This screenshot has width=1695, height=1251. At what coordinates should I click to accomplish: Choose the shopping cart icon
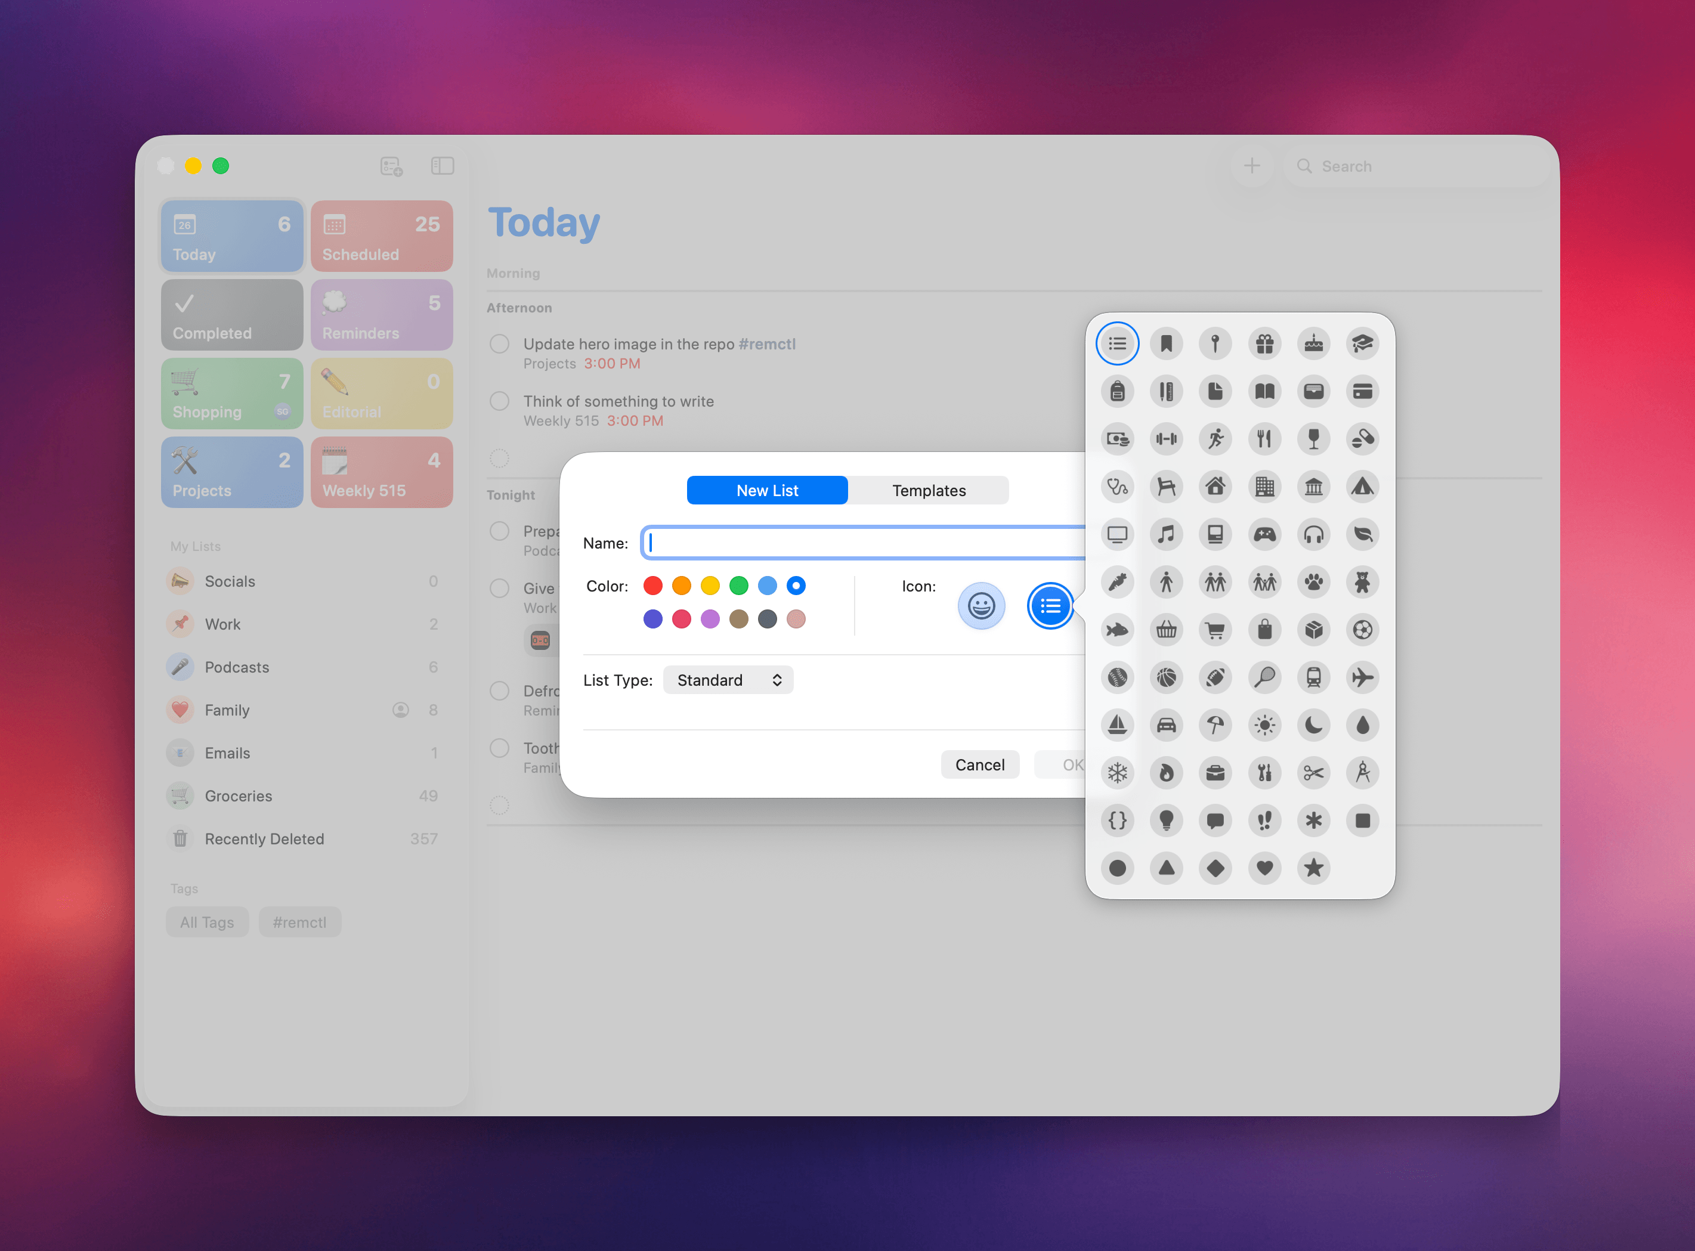pyautogui.click(x=1215, y=630)
